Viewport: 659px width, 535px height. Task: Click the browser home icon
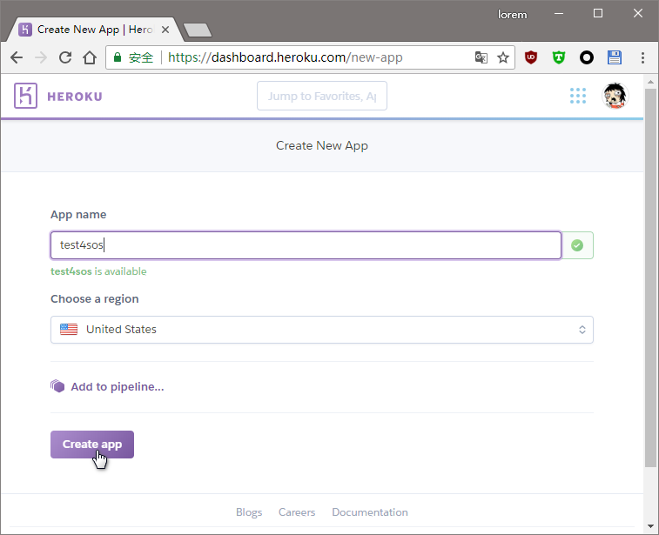(90, 57)
